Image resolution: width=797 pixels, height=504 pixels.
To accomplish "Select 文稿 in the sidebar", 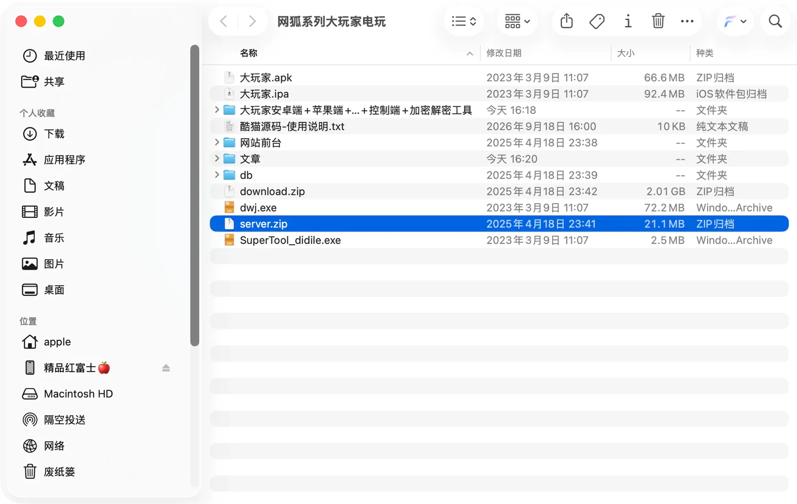I will tap(43, 186).
